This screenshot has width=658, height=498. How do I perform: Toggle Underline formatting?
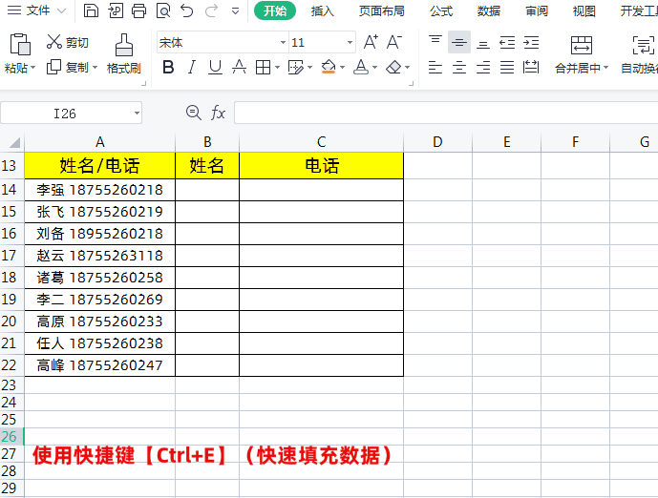tap(215, 67)
